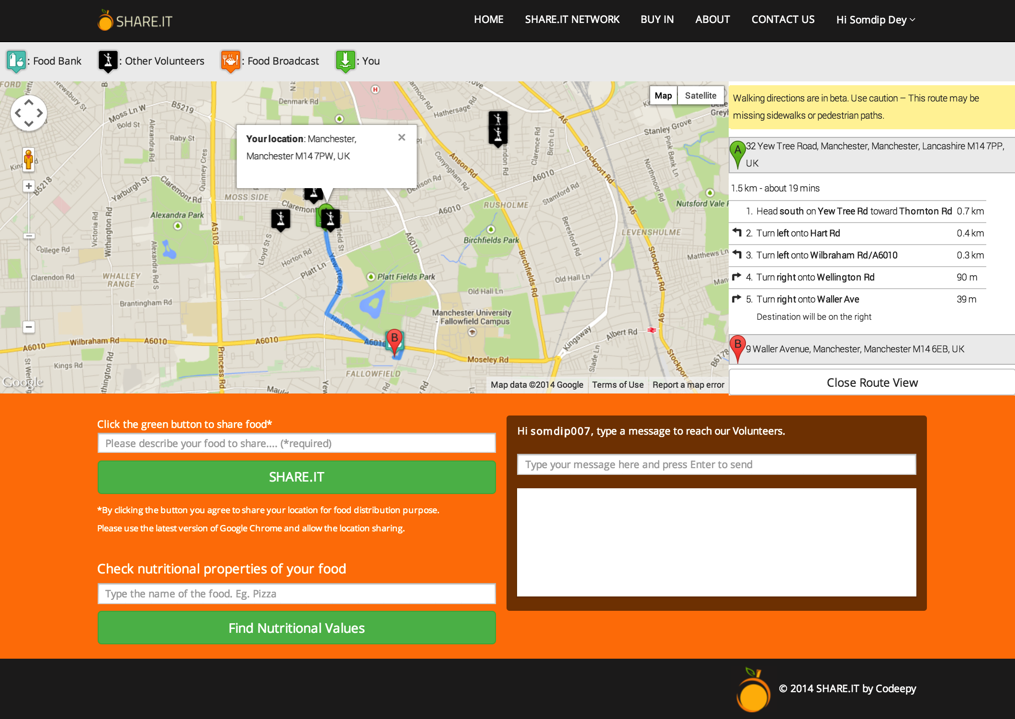1015x719 pixels.
Task: Switch map to Satellite view
Action: tap(700, 95)
